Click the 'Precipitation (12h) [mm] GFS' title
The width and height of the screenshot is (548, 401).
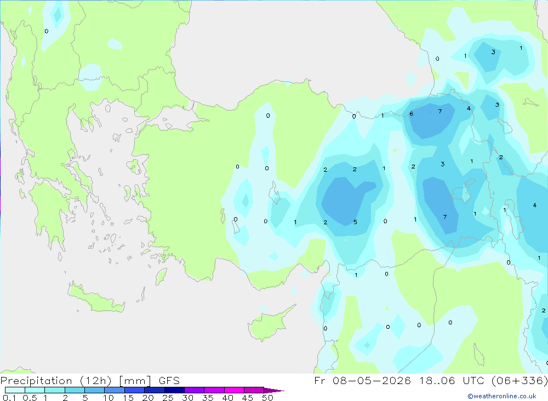pyautogui.click(x=90, y=380)
